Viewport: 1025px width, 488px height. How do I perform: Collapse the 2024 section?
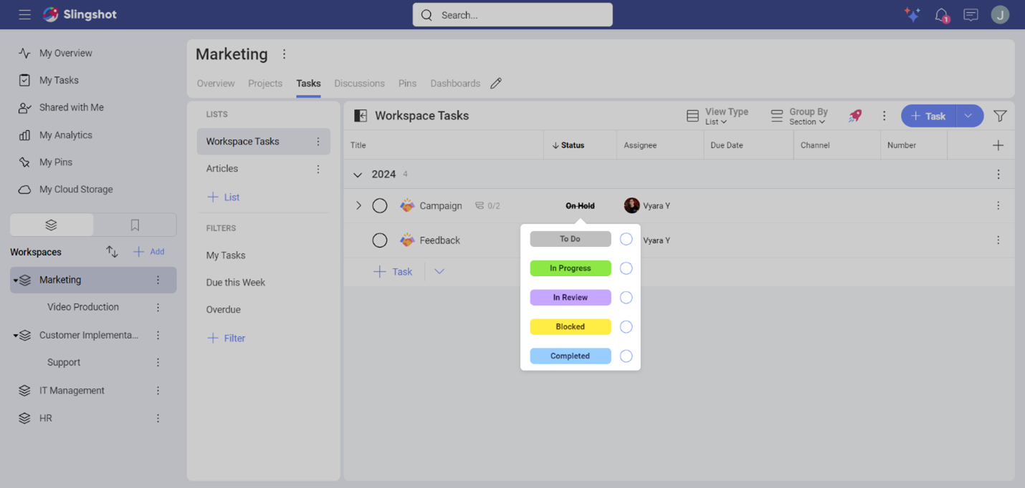click(358, 175)
